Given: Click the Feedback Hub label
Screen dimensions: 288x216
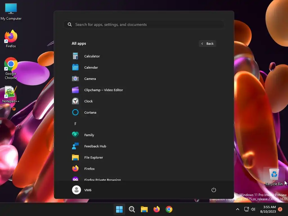Looking at the screenshot, I should (x=95, y=146).
